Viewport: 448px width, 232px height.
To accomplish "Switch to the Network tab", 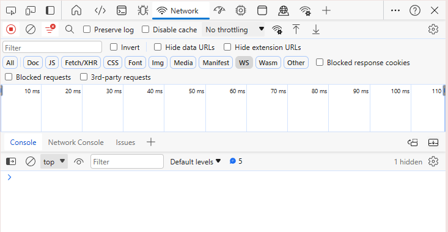I will pos(181,11).
